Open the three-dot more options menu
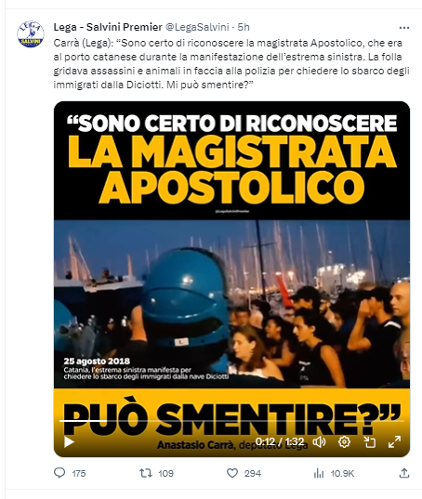Viewport: 422px width, 499px height. [x=404, y=28]
